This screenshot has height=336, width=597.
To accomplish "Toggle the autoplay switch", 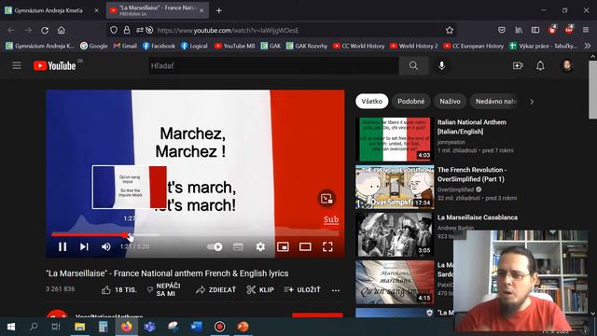I will tap(215, 246).
